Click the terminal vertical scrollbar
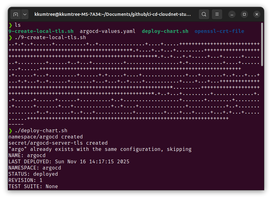The width and height of the screenshot is (272, 199). (262, 44)
